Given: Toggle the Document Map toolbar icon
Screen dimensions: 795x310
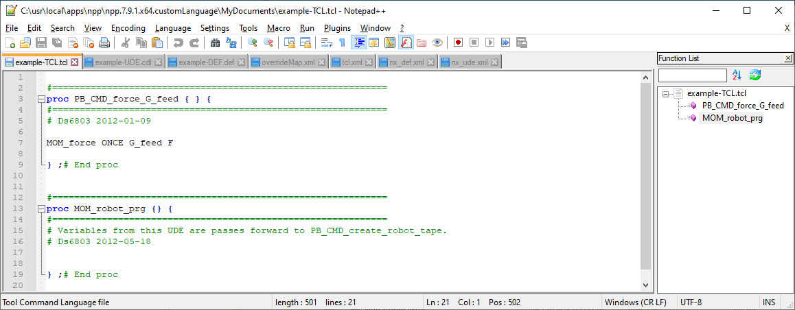Looking at the screenshot, I should click(x=389, y=43).
